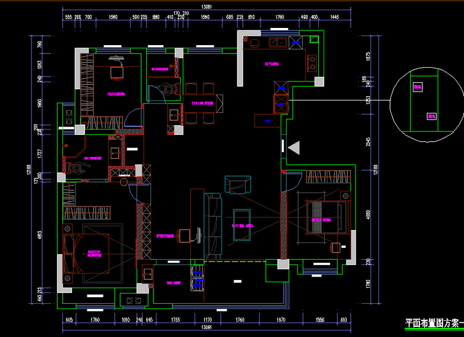Select the CLOAKROOM label text

pyautogui.click(x=116, y=94)
